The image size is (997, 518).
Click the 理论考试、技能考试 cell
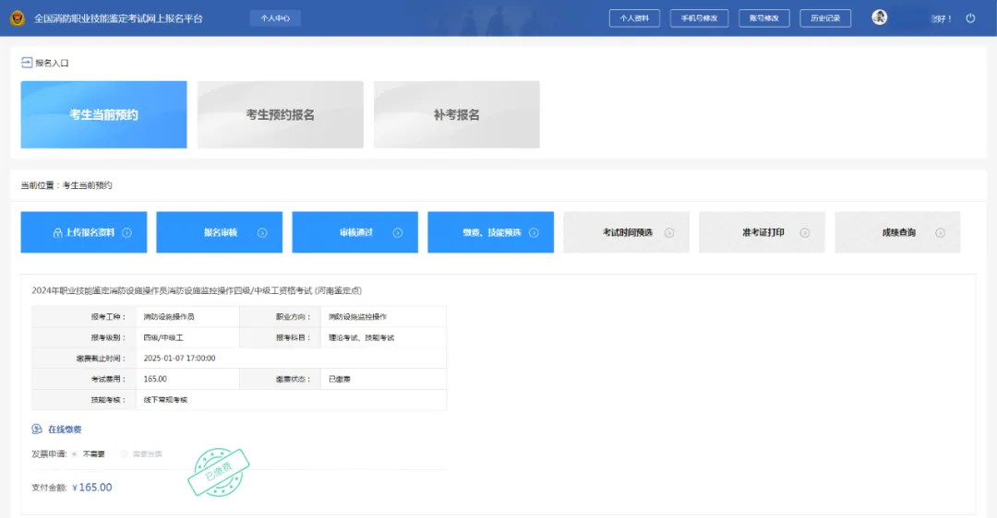(x=384, y=337)
